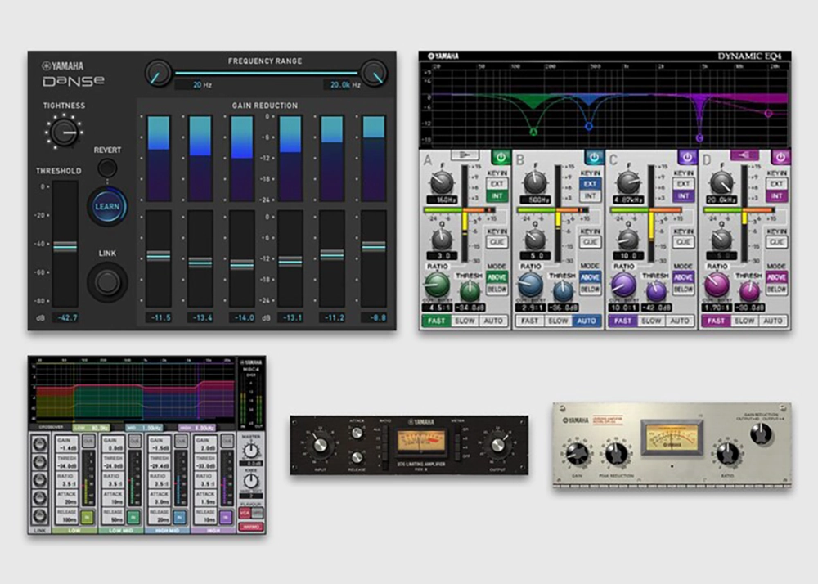Screen dimensions: 818x584
Task: Click the GAIN knob on the silver leveler
Action: pos(577,454)
